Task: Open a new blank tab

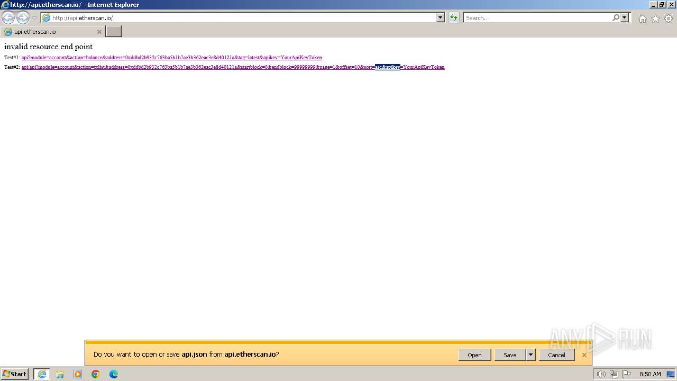Action: tap(113, 32)
